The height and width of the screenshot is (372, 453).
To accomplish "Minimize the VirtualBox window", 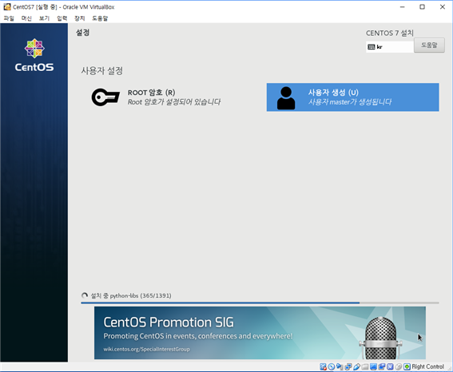I will click(402, 7).
